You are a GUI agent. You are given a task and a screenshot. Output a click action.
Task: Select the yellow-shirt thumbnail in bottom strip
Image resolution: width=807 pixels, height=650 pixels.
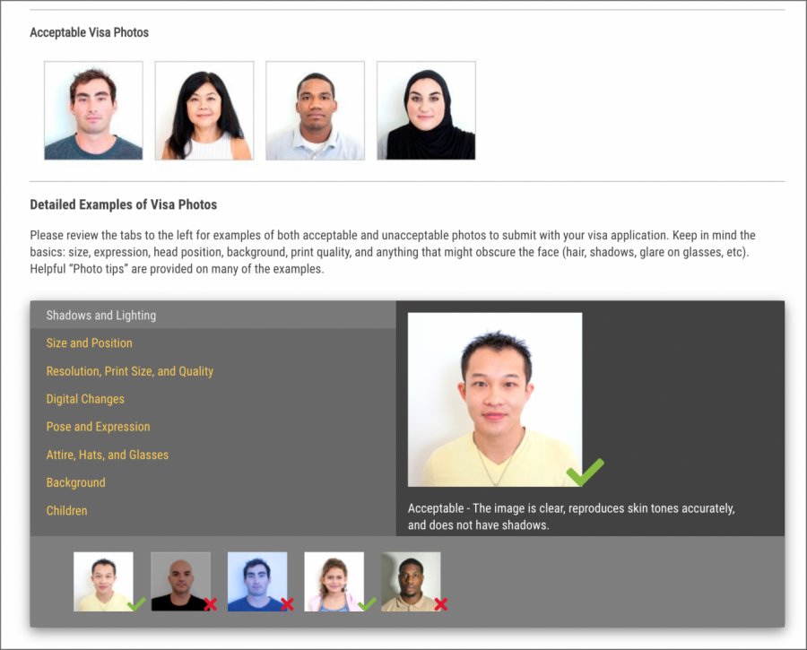(x=103, y=581)
